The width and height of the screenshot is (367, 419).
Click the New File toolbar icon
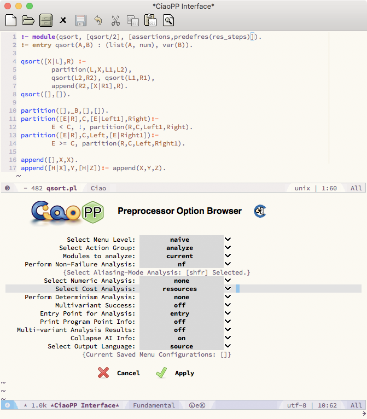pyautogui.click(x=10, y=21)
